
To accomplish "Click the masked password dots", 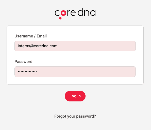I will pyautogui.click(x=27, y=71).
